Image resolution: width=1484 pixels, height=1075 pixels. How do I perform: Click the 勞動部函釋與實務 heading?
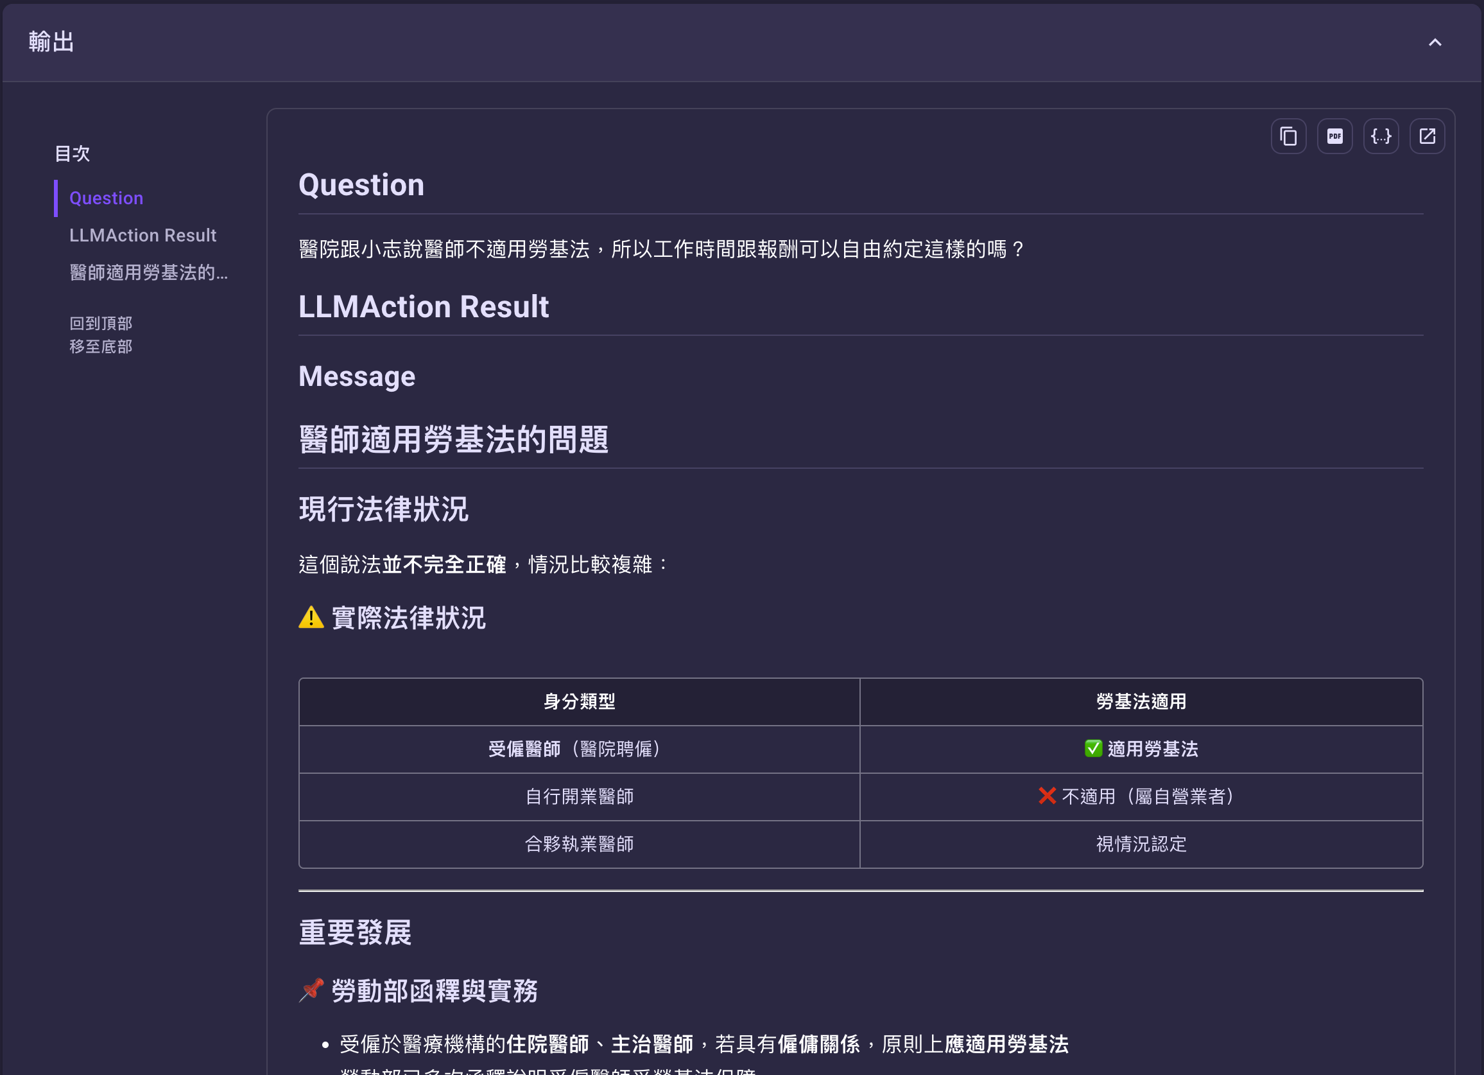tap(435, 990)
